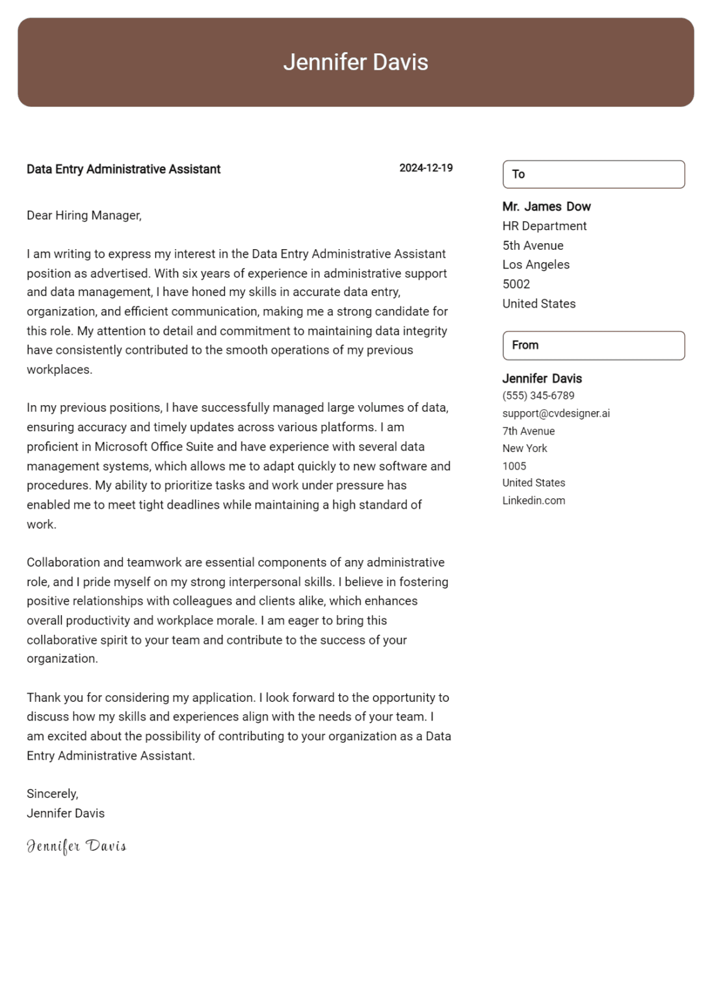This screenshot has width=712, height=999.
Task: Click the cursive Jennifer Davis signature
Action: tap(77, 846)
